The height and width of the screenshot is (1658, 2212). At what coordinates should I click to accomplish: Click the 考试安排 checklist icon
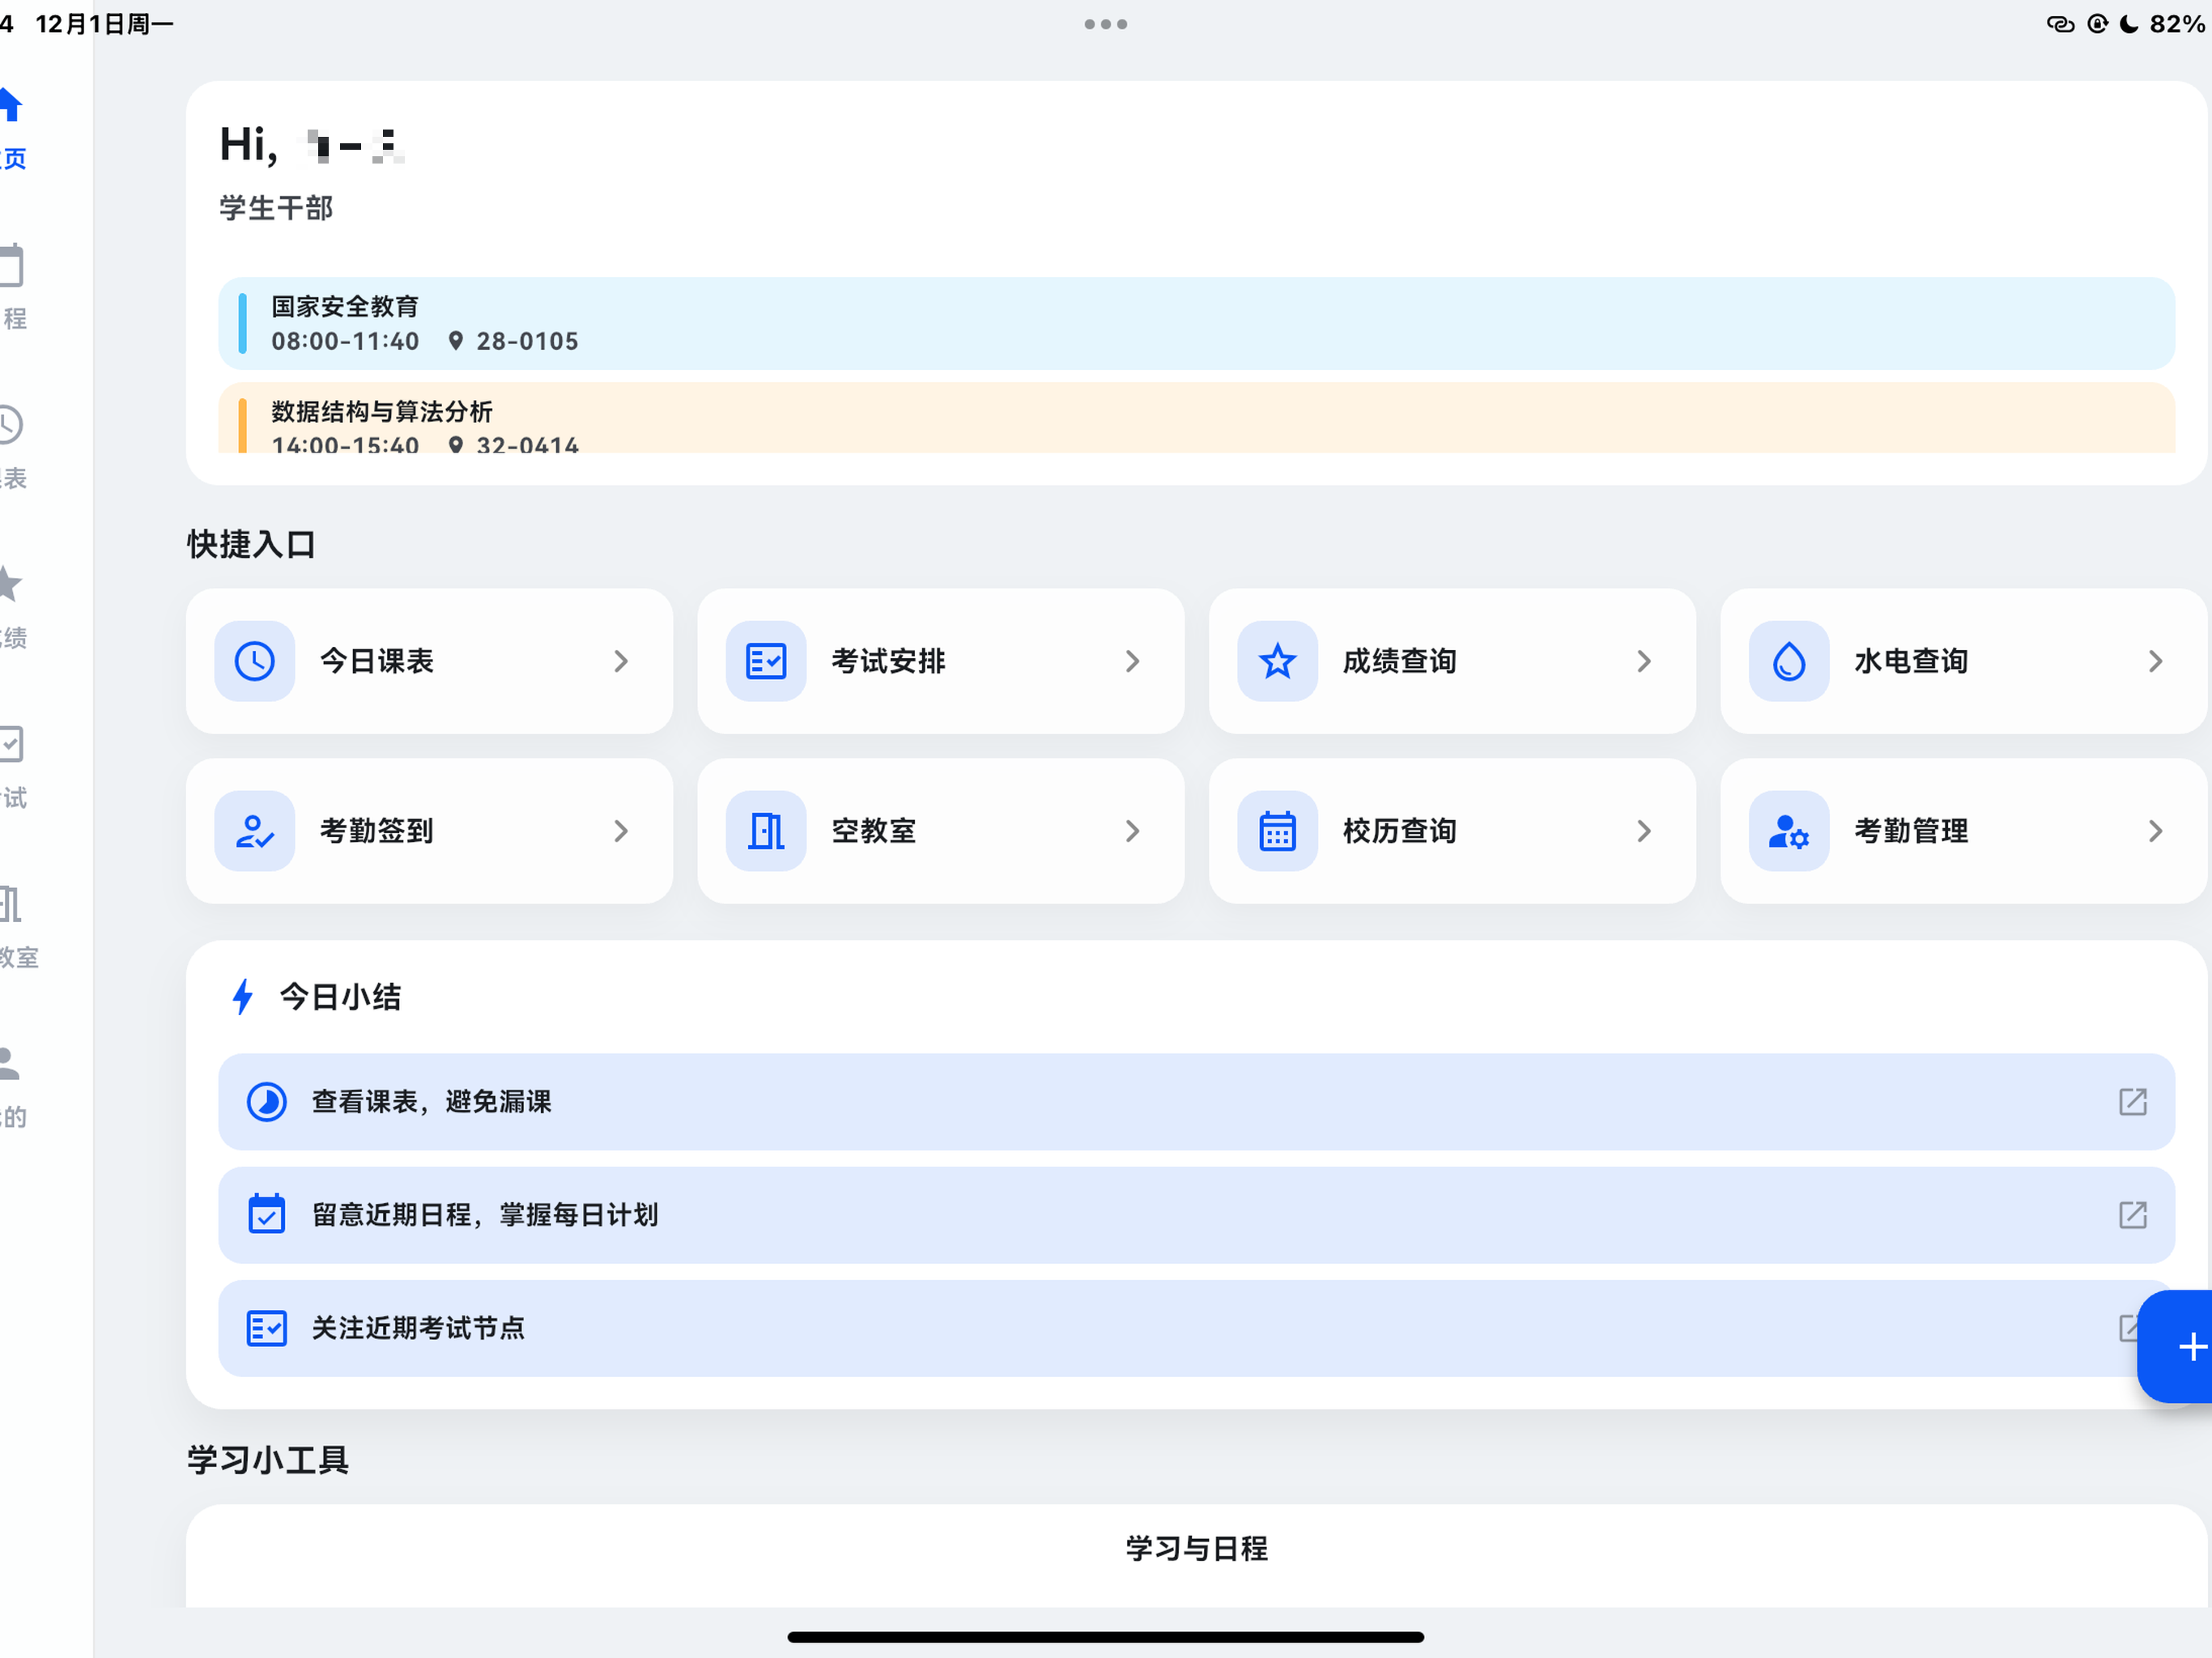(x=766, y=661)
